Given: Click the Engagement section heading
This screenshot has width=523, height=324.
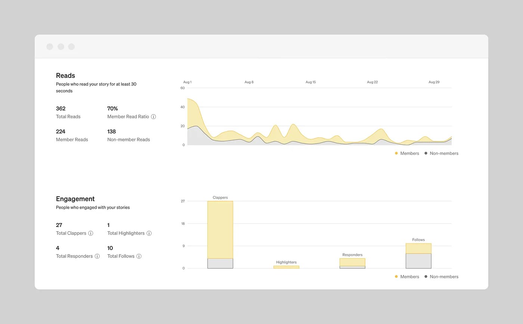Looking at the screenshot, I should click(x=75, y=199).
